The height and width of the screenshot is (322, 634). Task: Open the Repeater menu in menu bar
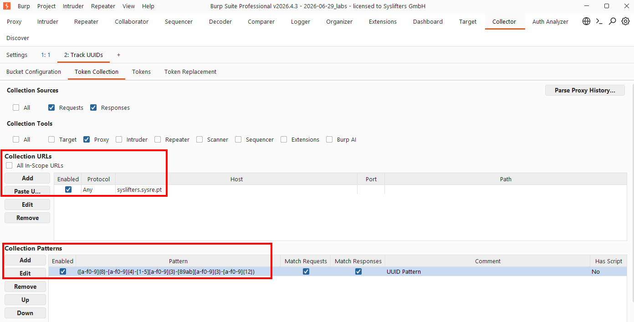point(103,6)
